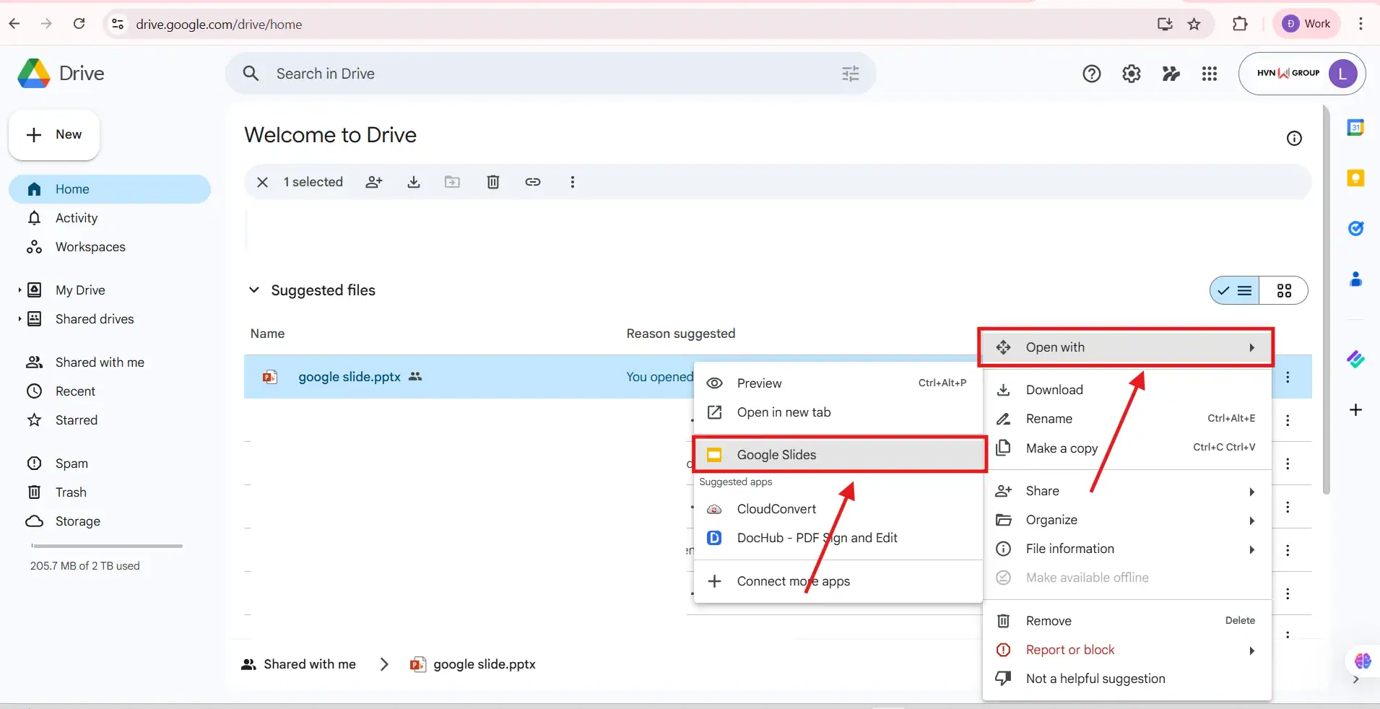Show details info icon
This screenshot has height=709, width=1380.
click(x=1294, y=139)
